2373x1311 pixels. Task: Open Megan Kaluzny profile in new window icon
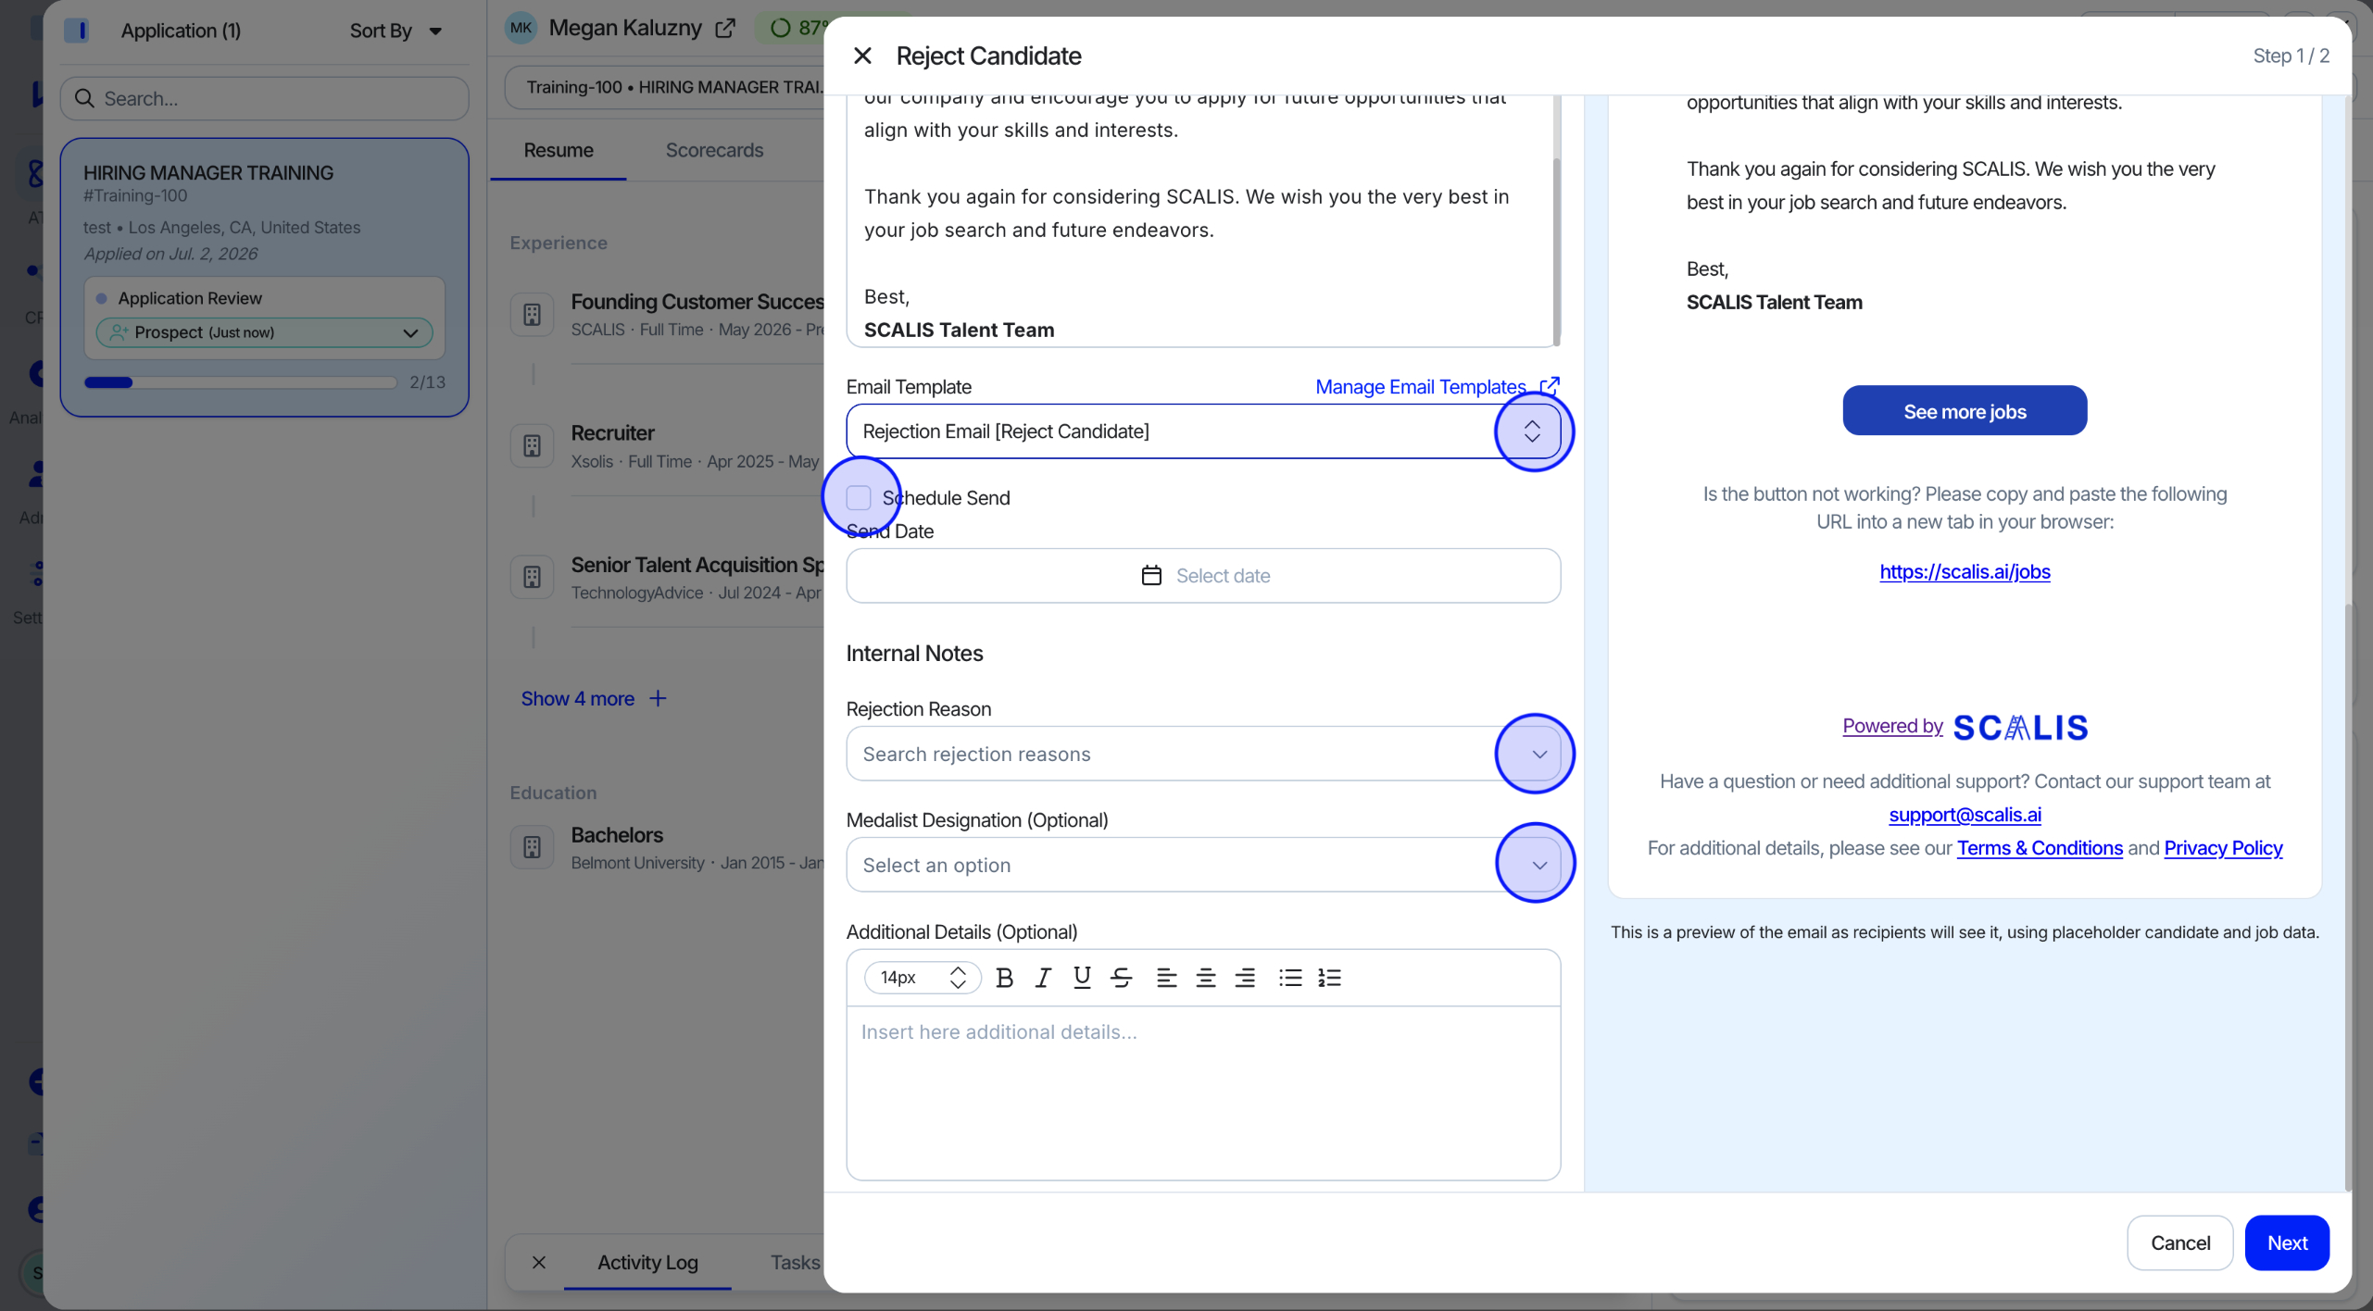click(725, 29)
